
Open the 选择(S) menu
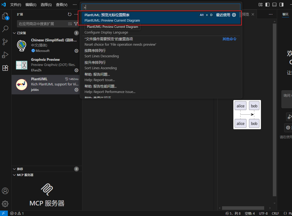(46, 5)
